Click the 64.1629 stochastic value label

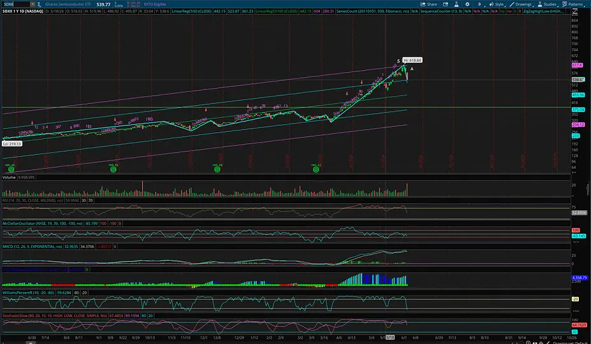click(579, 324)
